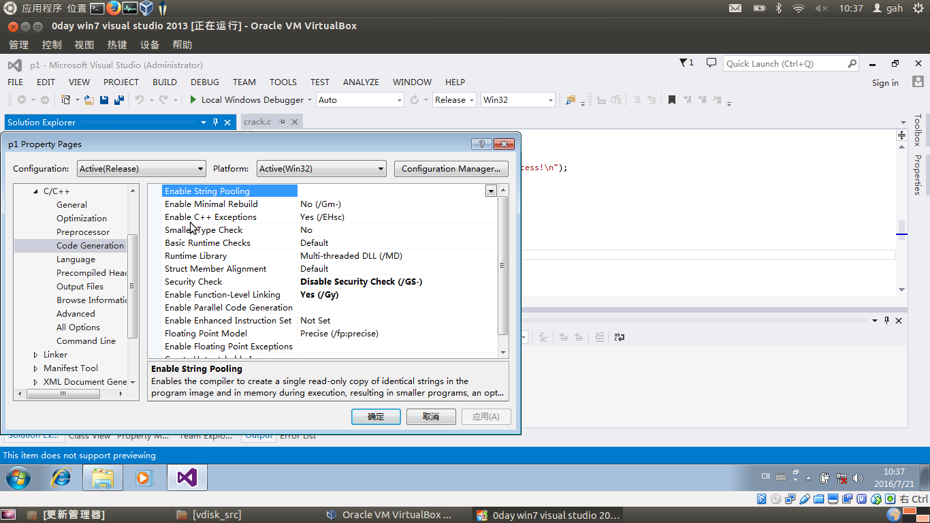Click the Save toolbar icon
The width and height of the screenshot is (930, 523).
coord(104,100)
